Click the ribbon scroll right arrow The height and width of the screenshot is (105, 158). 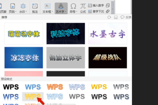[112, 9]
